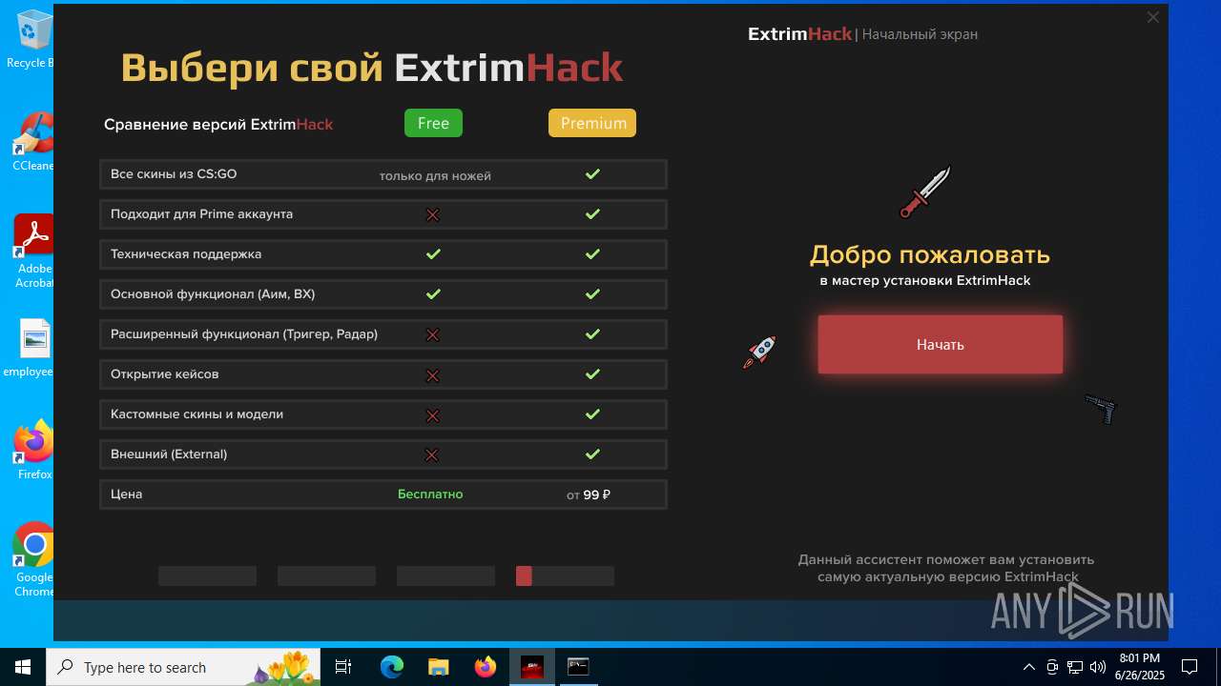Select the green Free version badge

pos(433,123)
